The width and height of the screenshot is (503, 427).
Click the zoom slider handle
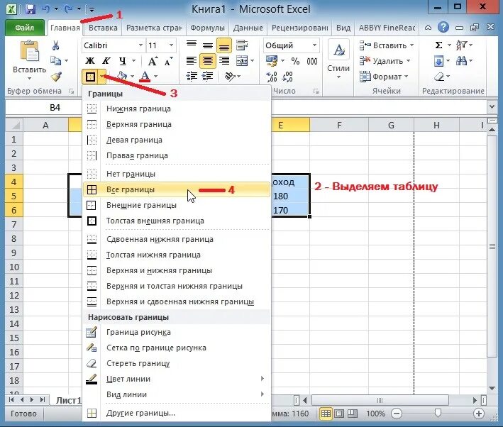click(x=438, y=413)
